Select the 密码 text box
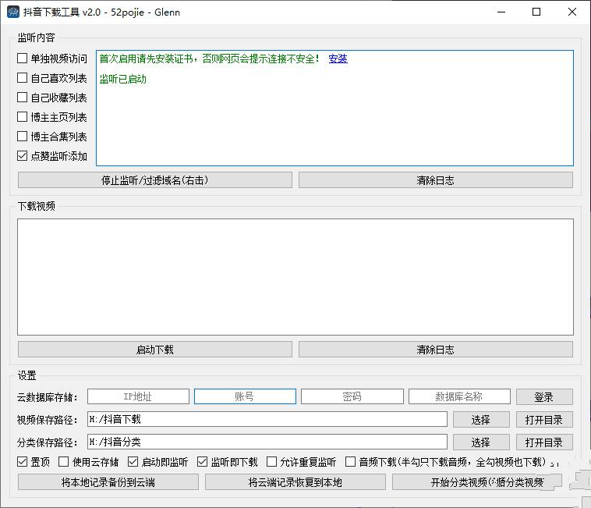Screen dimensions: 591x508 tap(352, 396)
